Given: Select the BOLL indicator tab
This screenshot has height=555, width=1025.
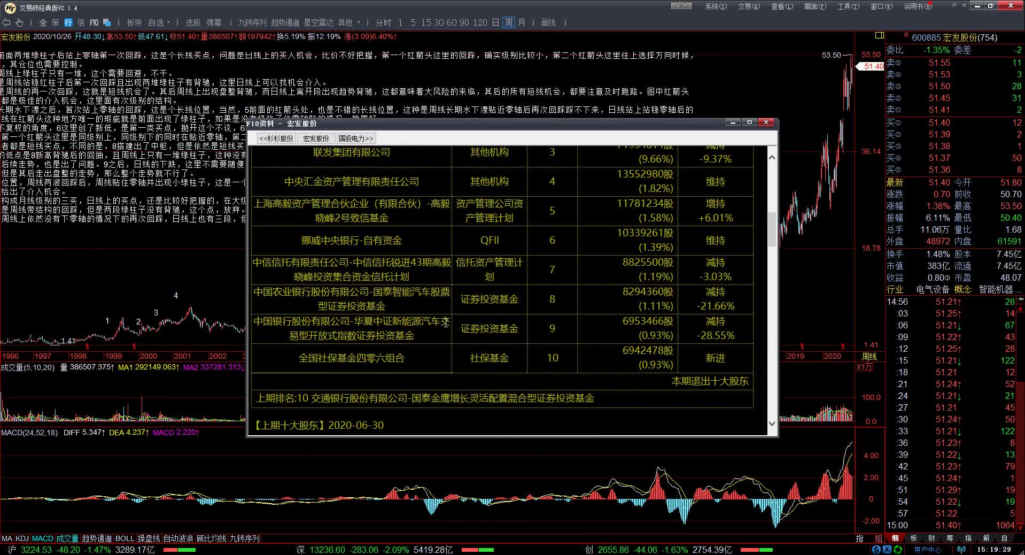Looking at the screenshot, I should [x=125, y=538].
